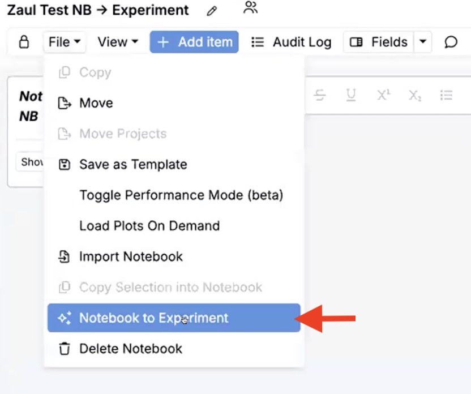The image size is (471, 394).
Task: Click the Add item button
Action: pos(194,42)
